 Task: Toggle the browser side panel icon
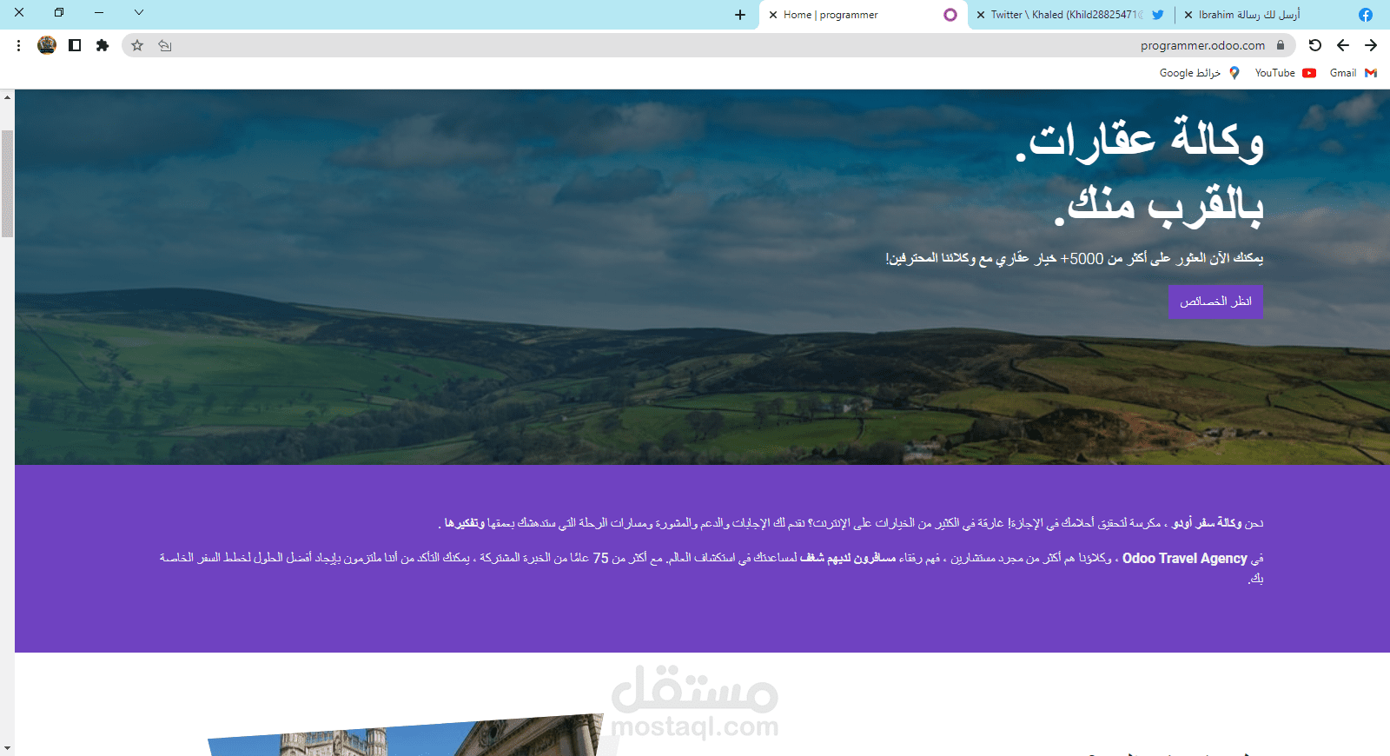click(x=75, y=45)
